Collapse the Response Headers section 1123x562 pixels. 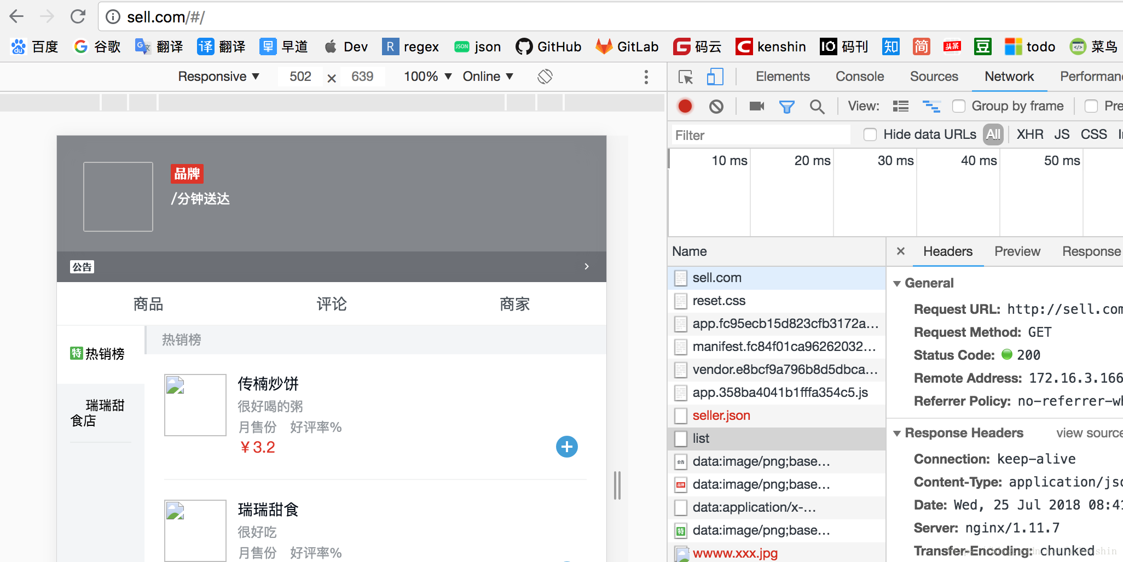(x=897, y=433)
